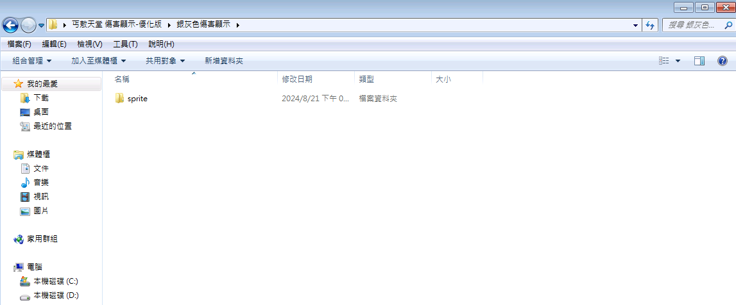Click the 文件 document icon
This screenshot has height=305, width=736.
[x=25, y=168]
